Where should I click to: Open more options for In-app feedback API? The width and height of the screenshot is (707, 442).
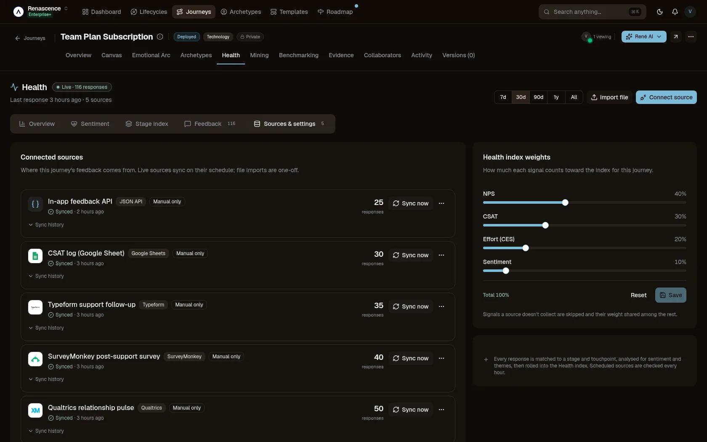coord(441,203)
